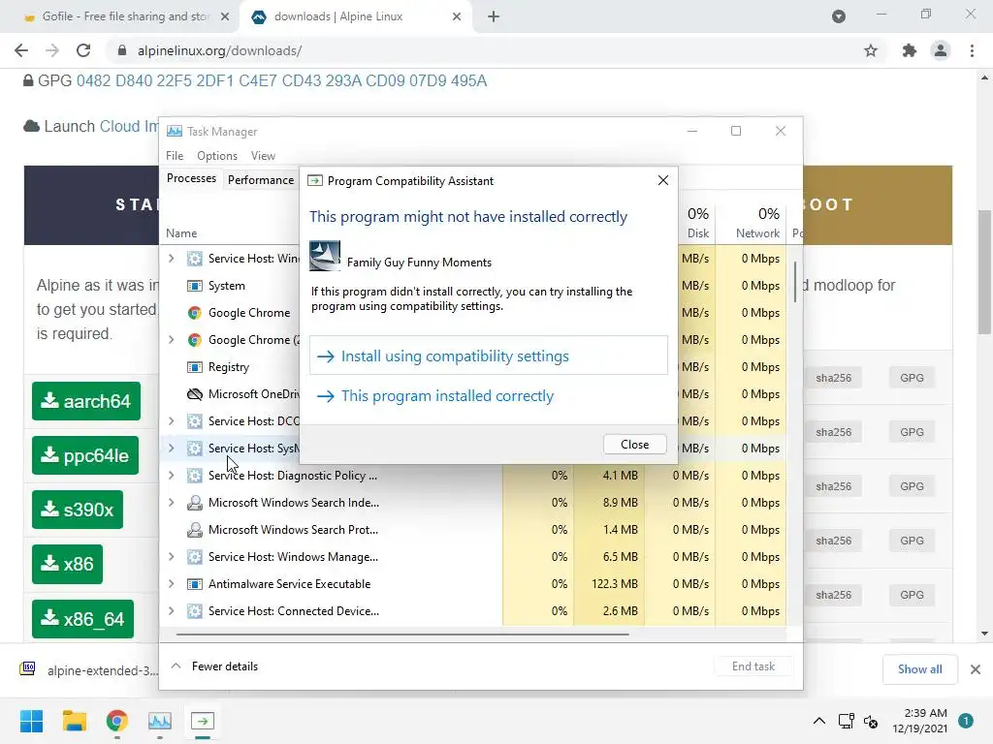Select Antimalware Service Executable icon
The width and height of the screenshot is (993, 744).
click(x=194, y=584)
